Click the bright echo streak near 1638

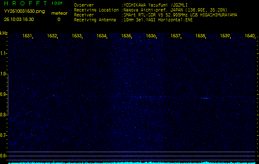click(x=205, y=98)
